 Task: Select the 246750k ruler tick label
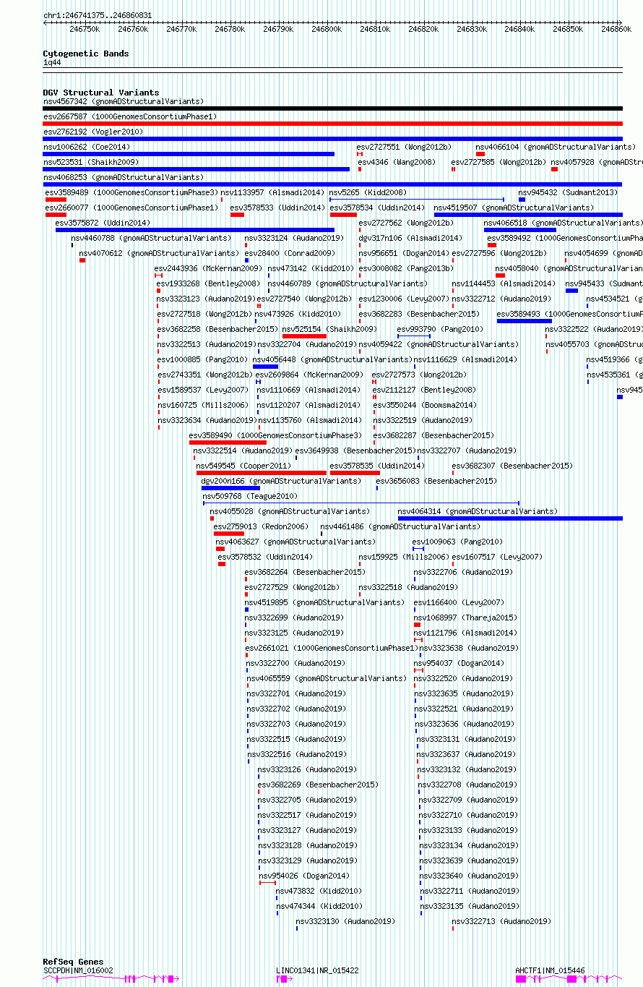[85, 29]
